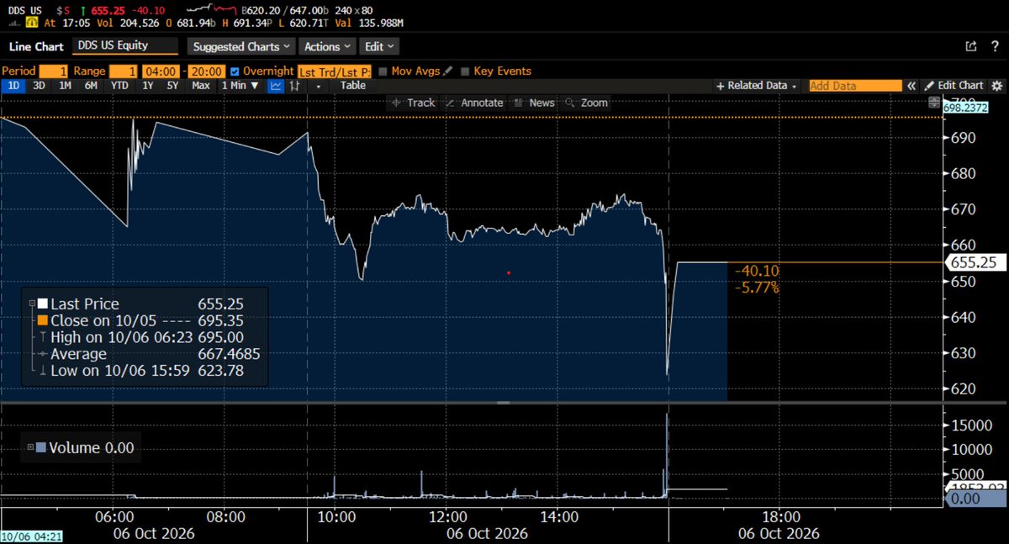Click the y-axis scale adjust icon near 700
1009x544 pixels.
point(934,102)
